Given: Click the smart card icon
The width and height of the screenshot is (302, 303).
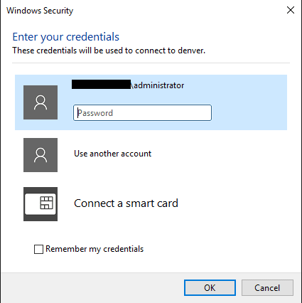Looking at the screenshot, I should point(41,204).
